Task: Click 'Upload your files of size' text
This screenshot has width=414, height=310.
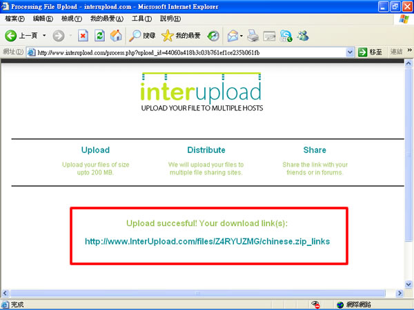Action: tap(96, 165)
